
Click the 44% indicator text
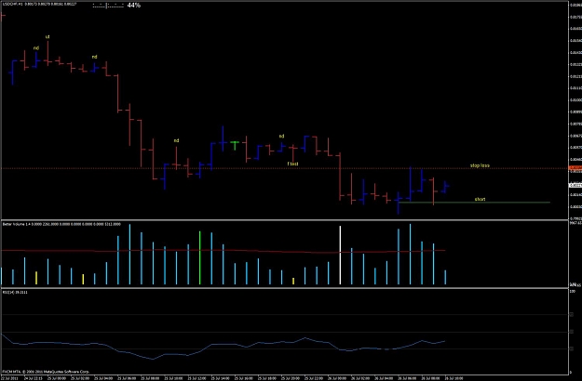coord(133,6)
